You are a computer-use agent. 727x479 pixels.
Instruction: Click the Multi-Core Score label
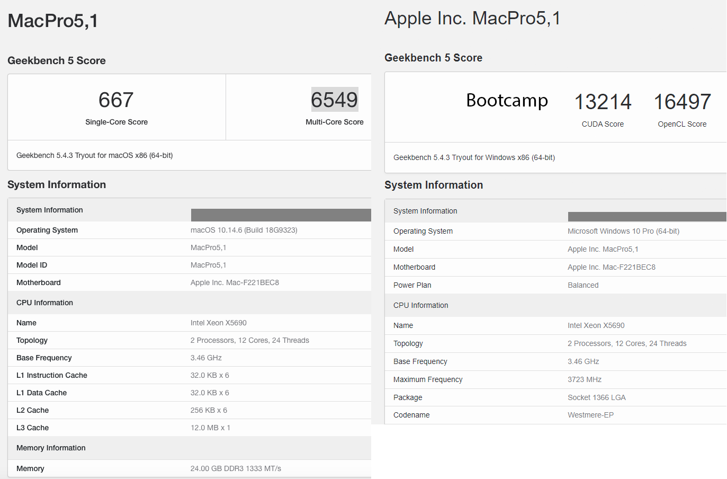[335, 122]
